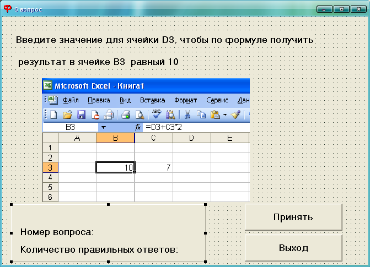Click the E-mail/fax send icon in toolbar
Viewport: 370px width, 267px height.
[x=109, y=115]
